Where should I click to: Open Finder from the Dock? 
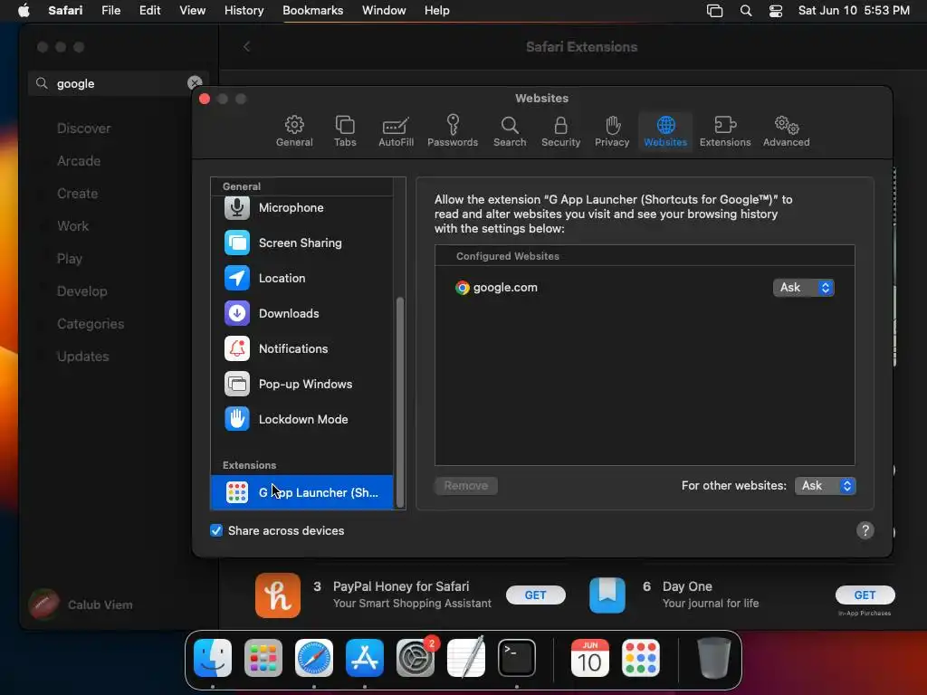(x=213, y=658)
